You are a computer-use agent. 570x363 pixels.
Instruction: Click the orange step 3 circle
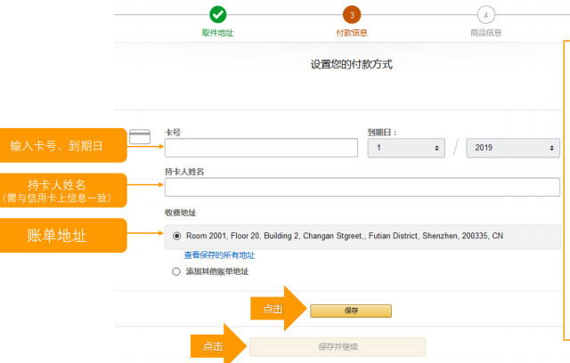coord(351,14)
